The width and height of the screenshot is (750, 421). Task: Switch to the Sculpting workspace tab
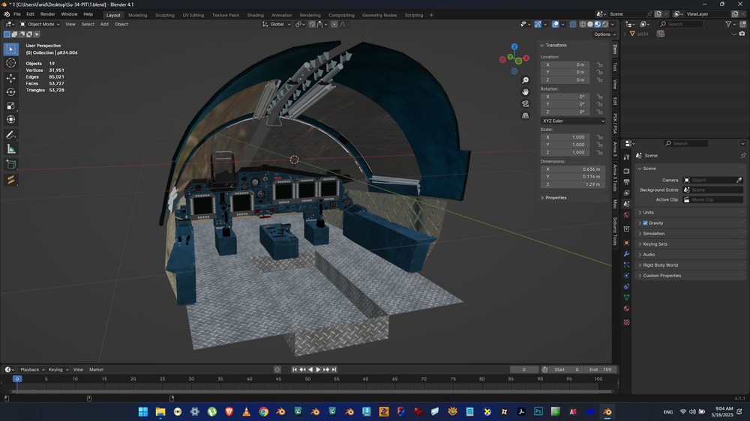tap(164, 15)
